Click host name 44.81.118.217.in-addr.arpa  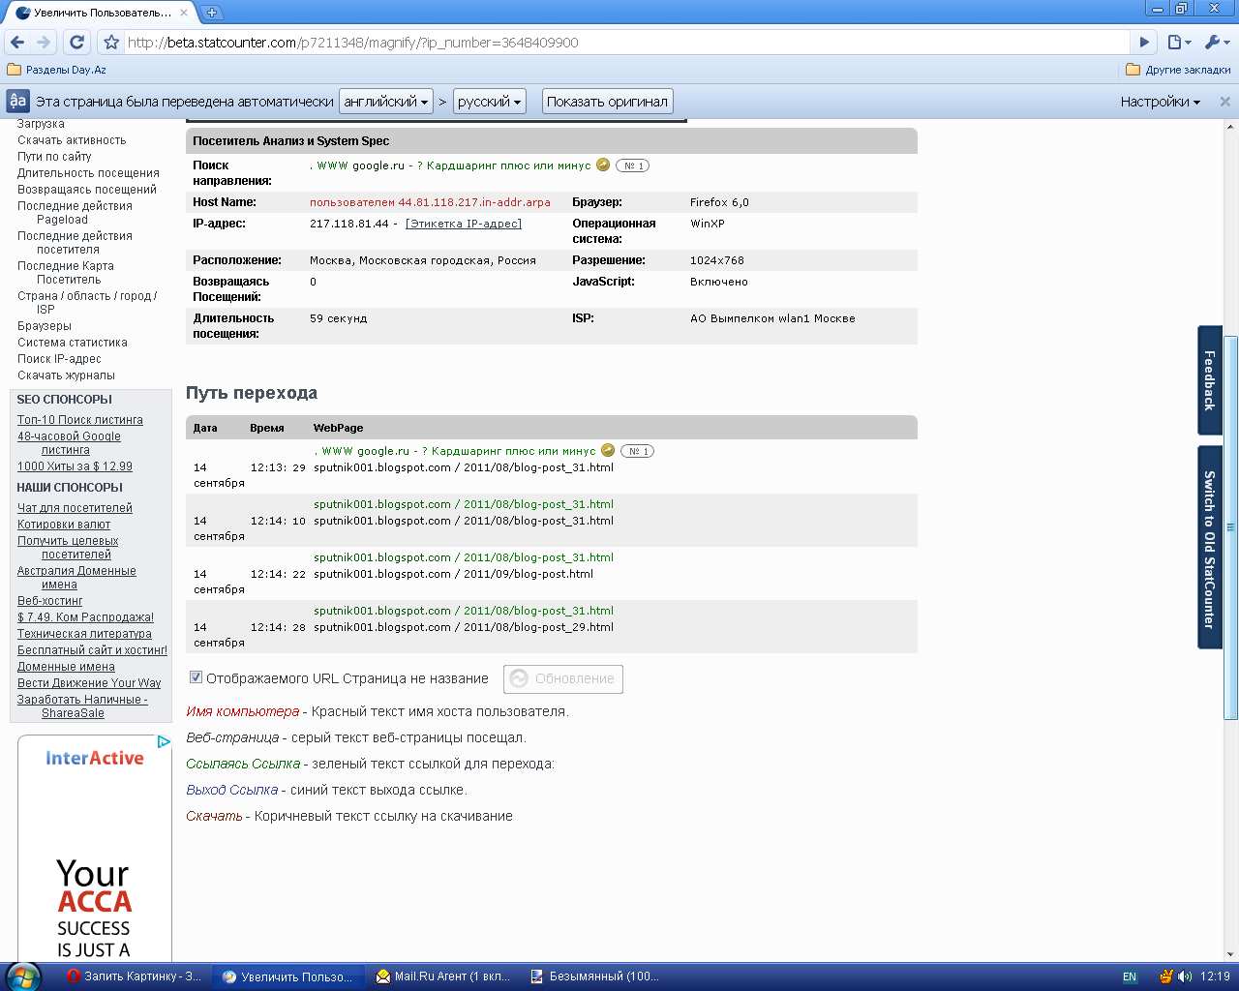[430, 202]
